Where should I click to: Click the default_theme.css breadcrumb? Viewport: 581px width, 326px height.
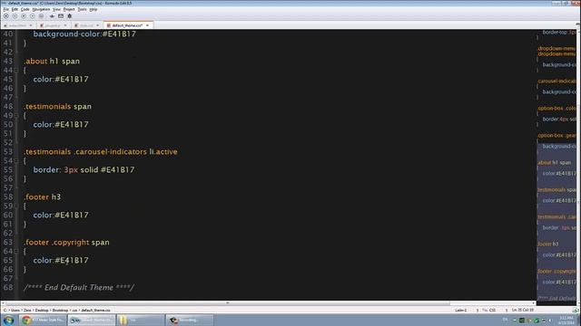95,310
